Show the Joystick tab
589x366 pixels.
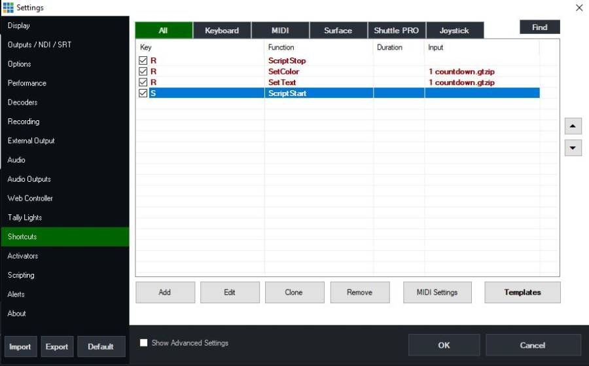[454, 31]
